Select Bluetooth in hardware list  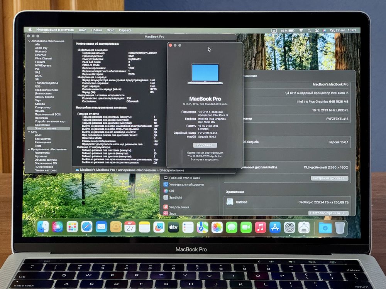point(41,52)
